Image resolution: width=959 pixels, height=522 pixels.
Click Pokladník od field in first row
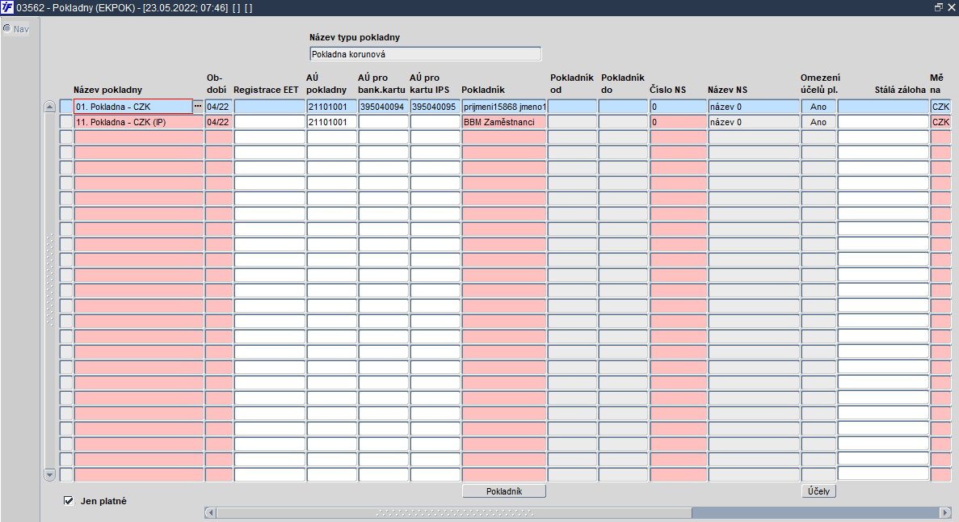point(573,107)
